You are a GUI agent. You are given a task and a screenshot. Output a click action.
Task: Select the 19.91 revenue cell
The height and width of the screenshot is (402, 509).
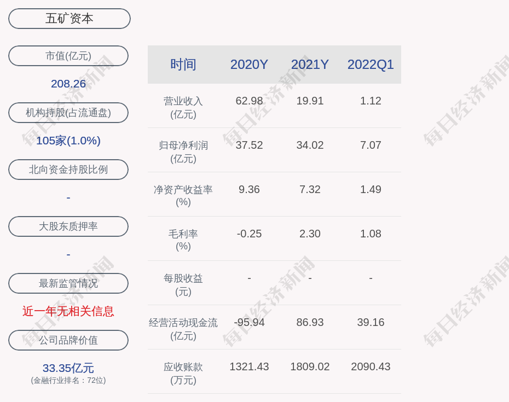310,101
